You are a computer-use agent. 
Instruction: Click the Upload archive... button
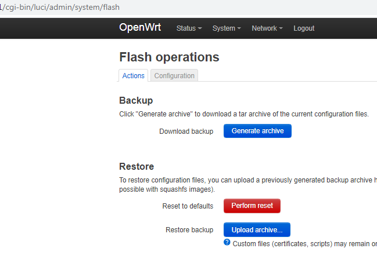pos(257,229)
